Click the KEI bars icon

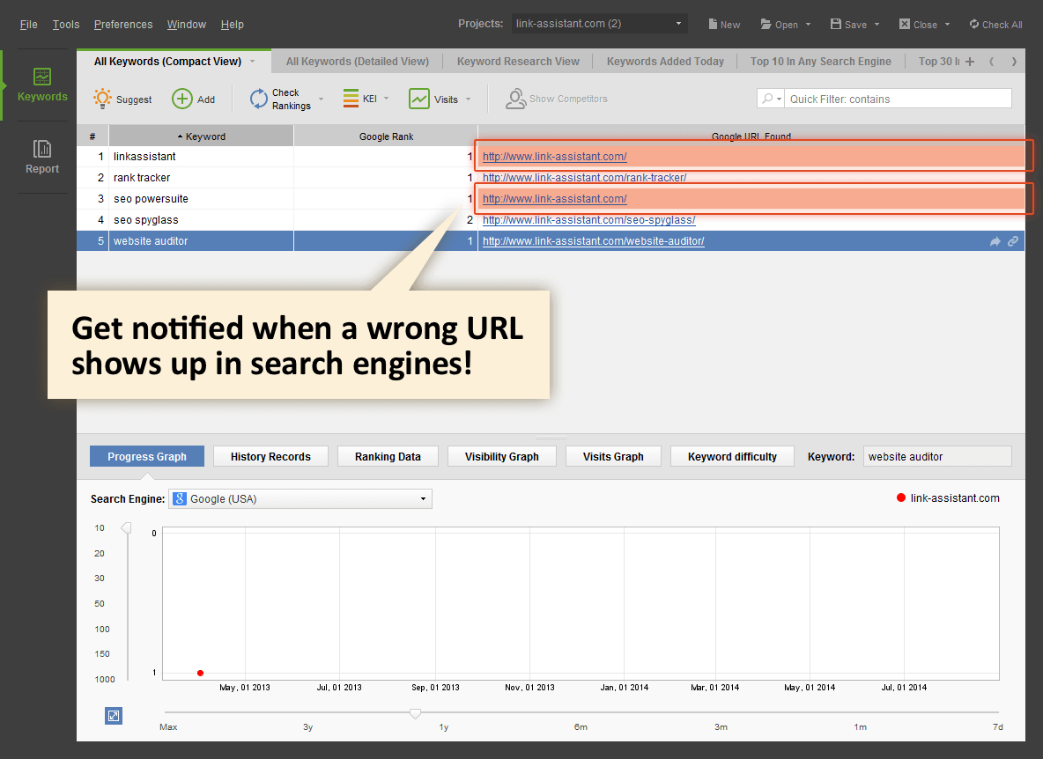pyautogui.click(x=351, y=99)
